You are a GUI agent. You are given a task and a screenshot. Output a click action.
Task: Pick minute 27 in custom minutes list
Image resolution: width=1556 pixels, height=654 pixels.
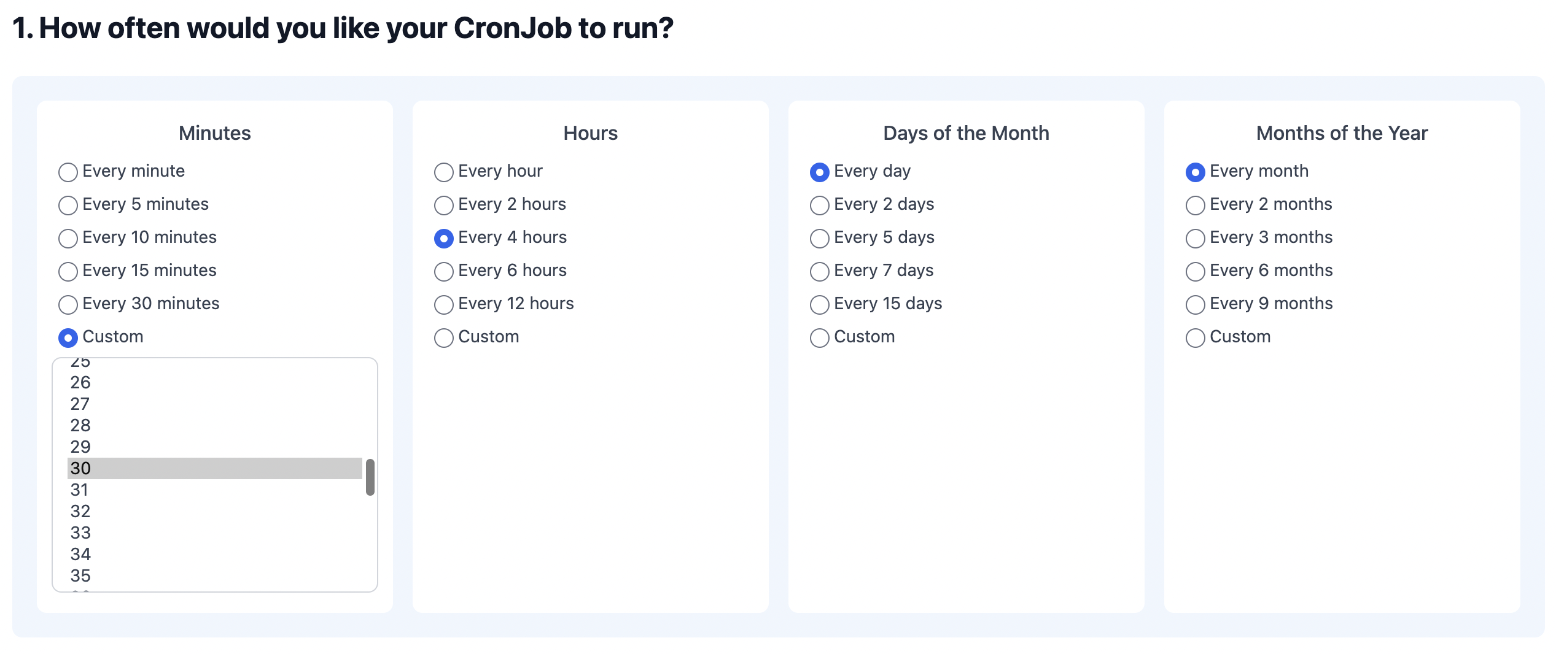[x=215, y=404]
